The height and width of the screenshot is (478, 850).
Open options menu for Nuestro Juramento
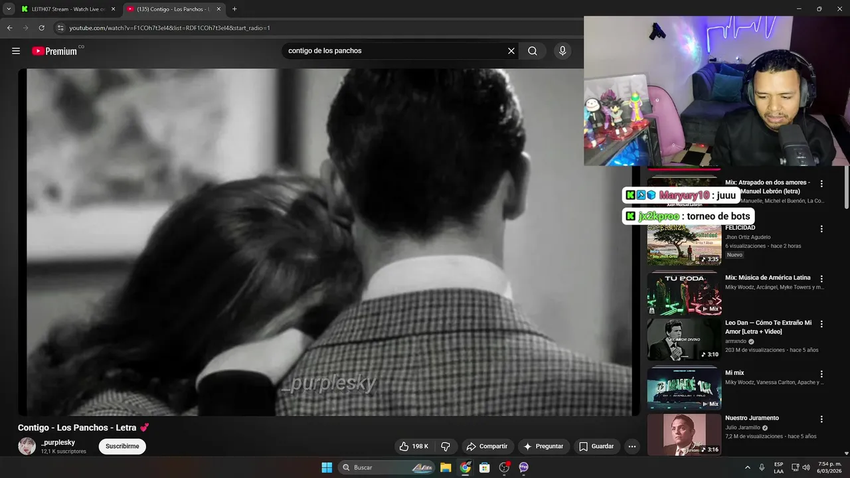[821, 419]
